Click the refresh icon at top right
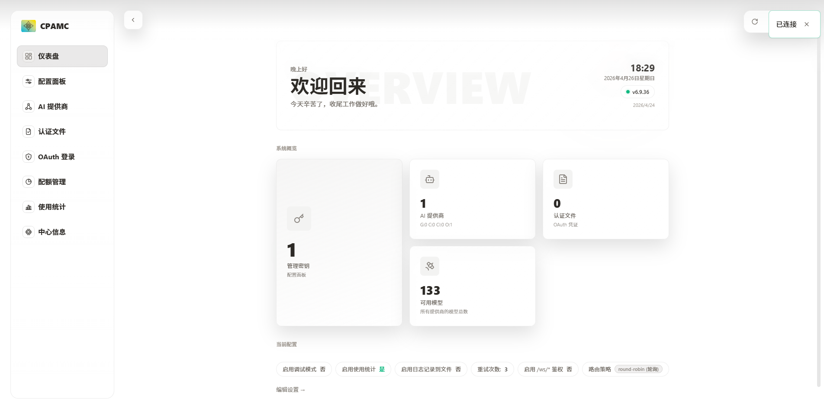The image size is (824, 409). [x=755, y=22]
